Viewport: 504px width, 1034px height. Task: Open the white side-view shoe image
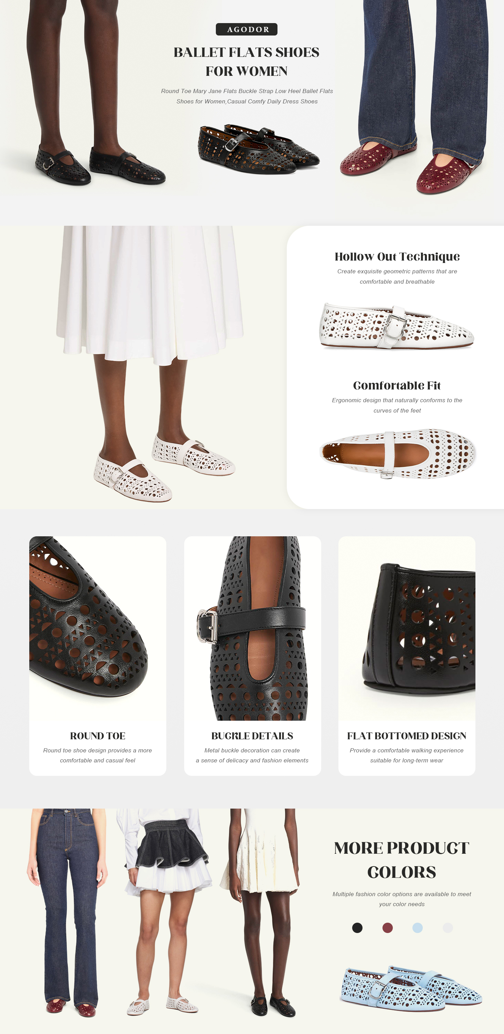pos(397,326)
